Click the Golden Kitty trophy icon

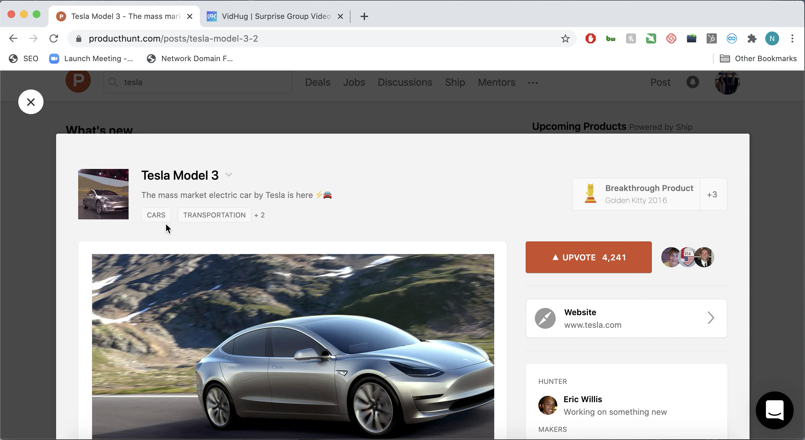(x=590, y=194)
